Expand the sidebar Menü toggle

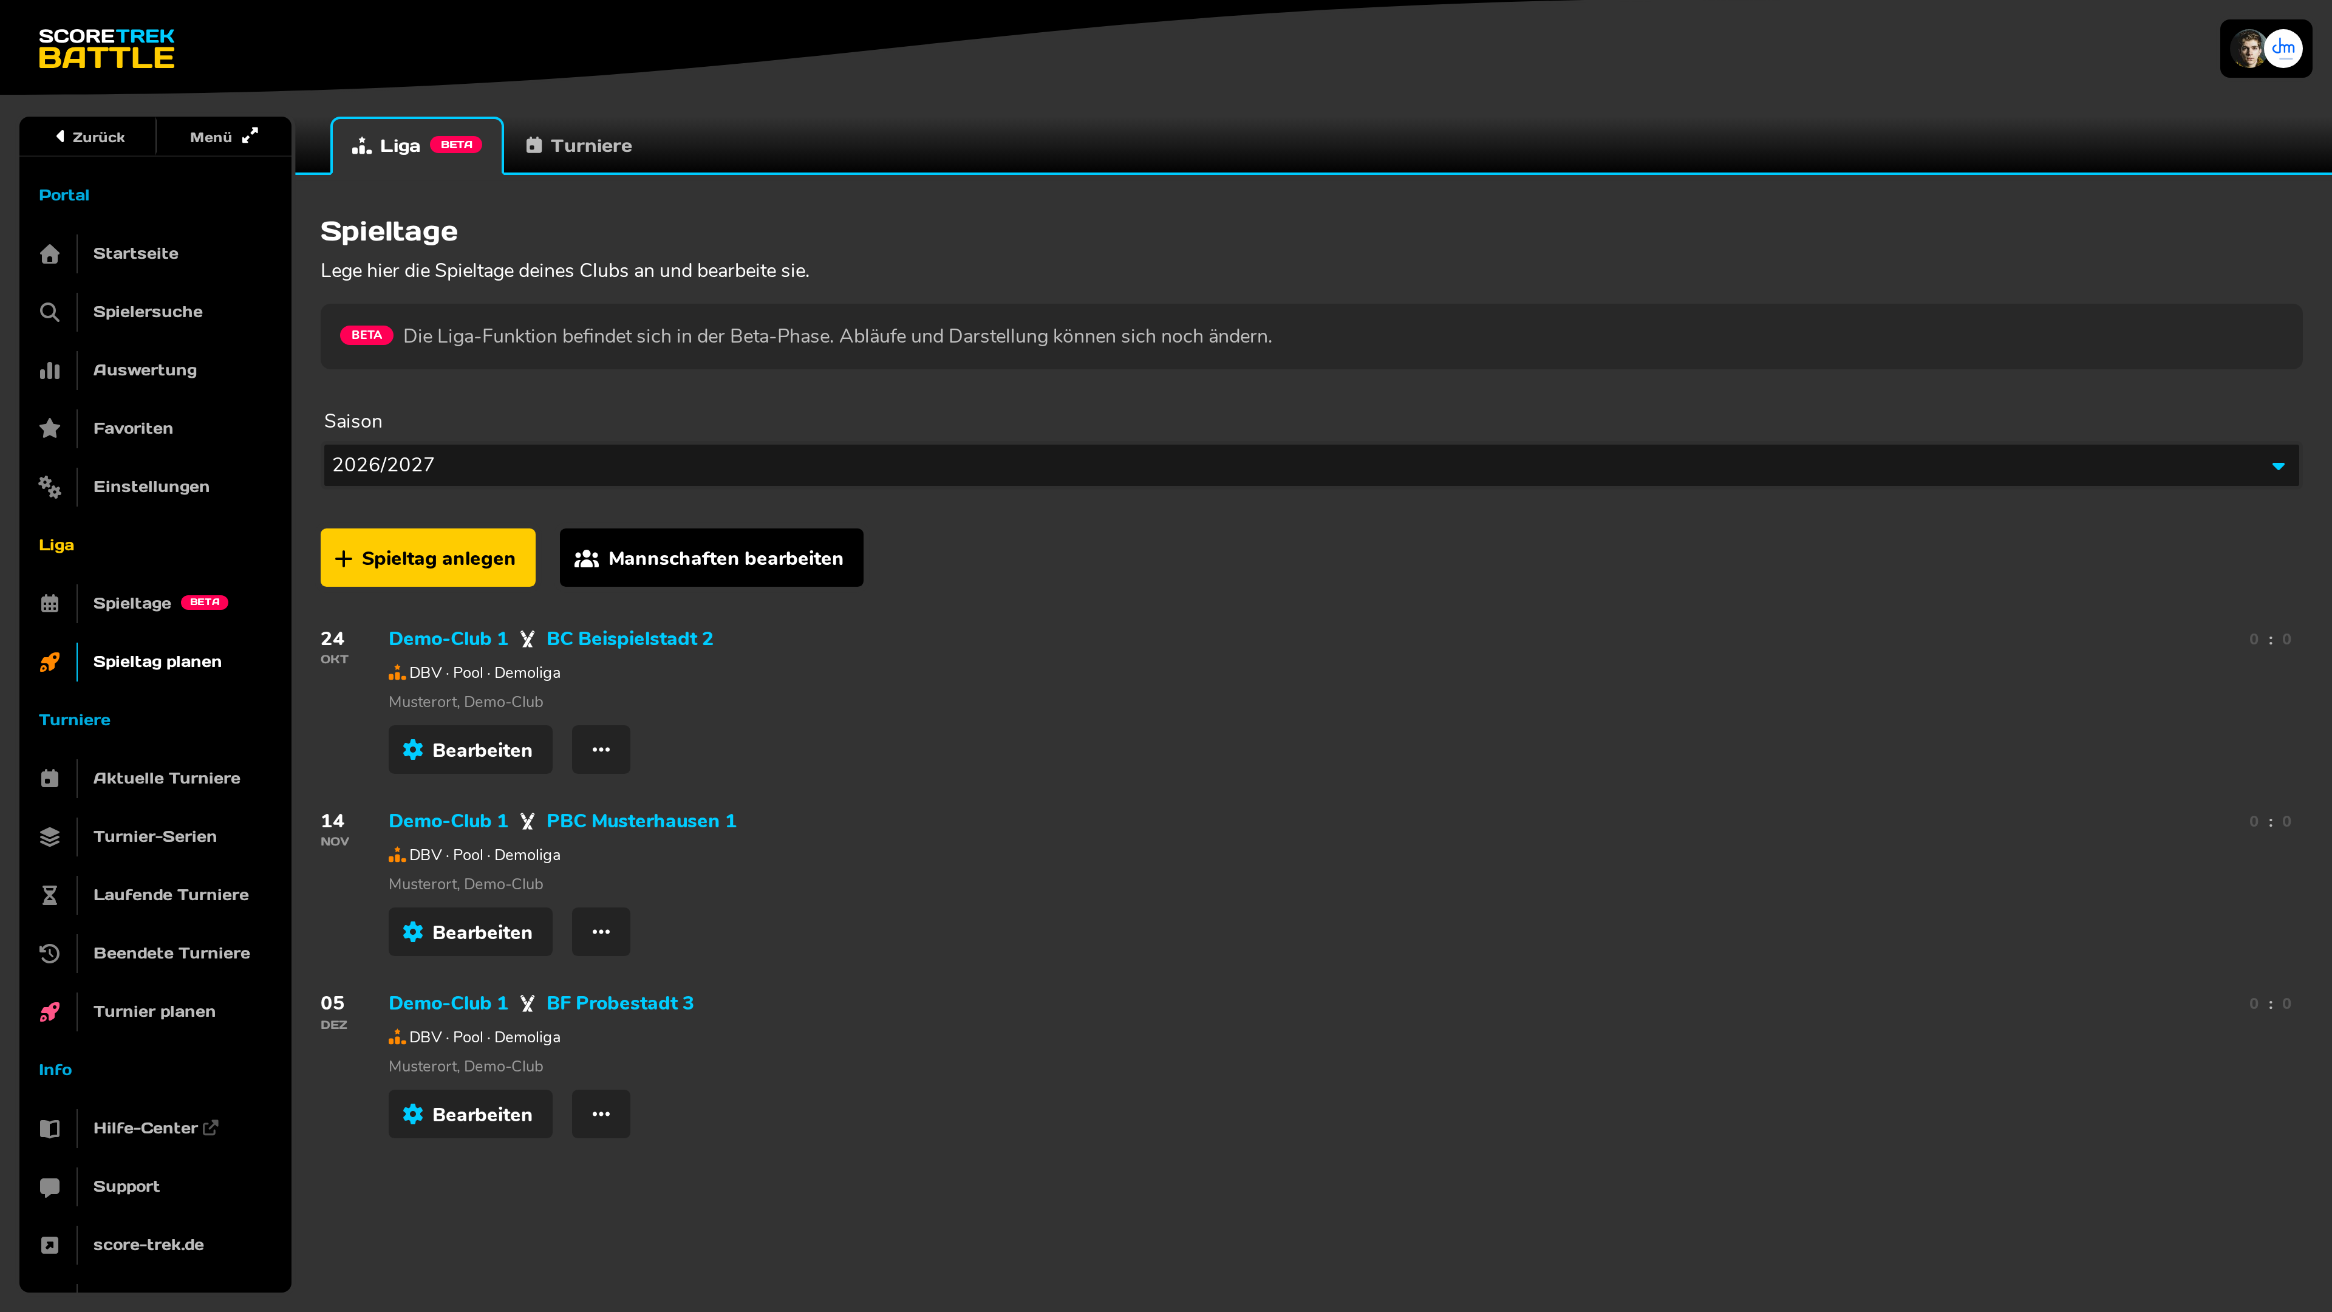tap(223, 137)
